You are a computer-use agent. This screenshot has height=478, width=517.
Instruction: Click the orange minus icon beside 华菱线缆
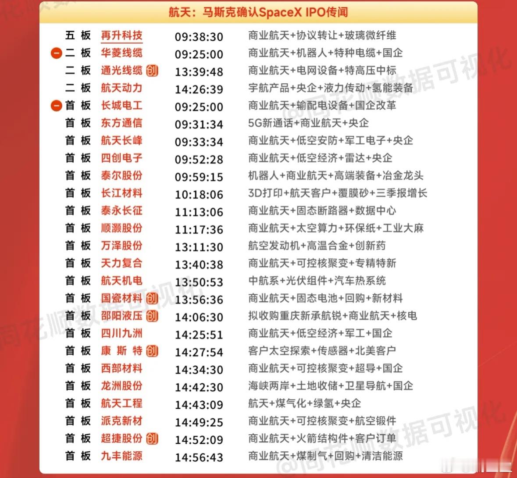(56, 54)
